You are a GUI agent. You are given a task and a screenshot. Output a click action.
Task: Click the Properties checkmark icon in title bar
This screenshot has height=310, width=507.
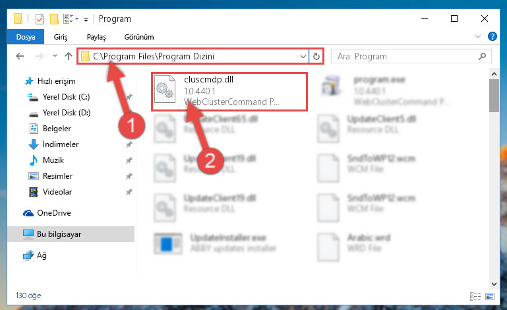tap(40, 19)
